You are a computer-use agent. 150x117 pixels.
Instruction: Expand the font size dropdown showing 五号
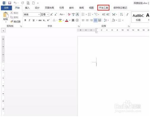[x=45, y=15]
